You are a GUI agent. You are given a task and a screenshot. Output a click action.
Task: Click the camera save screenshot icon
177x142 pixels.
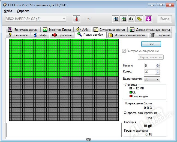pyautogui.click(x=131, y=19)
